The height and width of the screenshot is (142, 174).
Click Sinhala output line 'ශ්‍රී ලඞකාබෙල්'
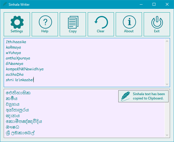pos(20,133)
